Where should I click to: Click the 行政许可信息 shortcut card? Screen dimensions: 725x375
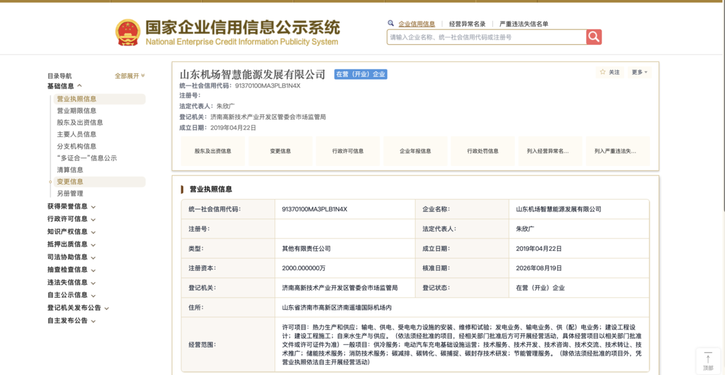(x=348, y=151)
